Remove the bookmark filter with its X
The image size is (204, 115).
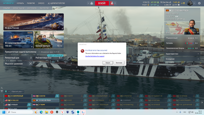(x=9, y=91)
